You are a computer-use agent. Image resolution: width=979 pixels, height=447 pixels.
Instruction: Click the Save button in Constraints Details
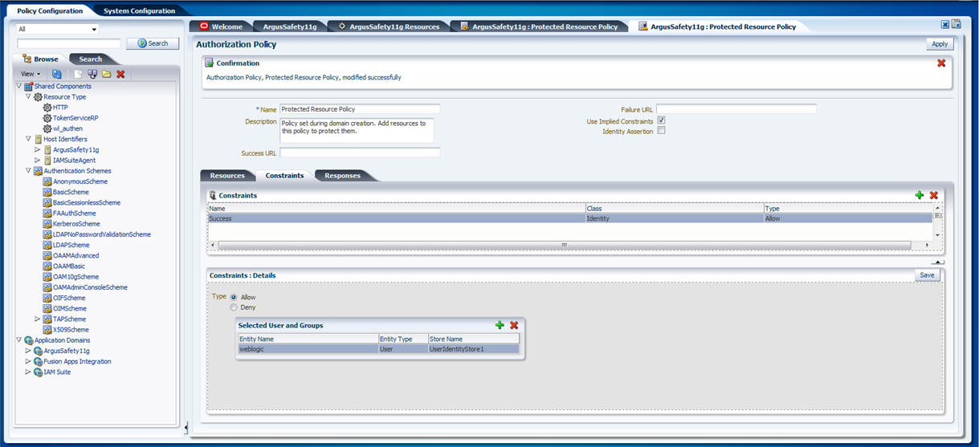tap(927, 275)
